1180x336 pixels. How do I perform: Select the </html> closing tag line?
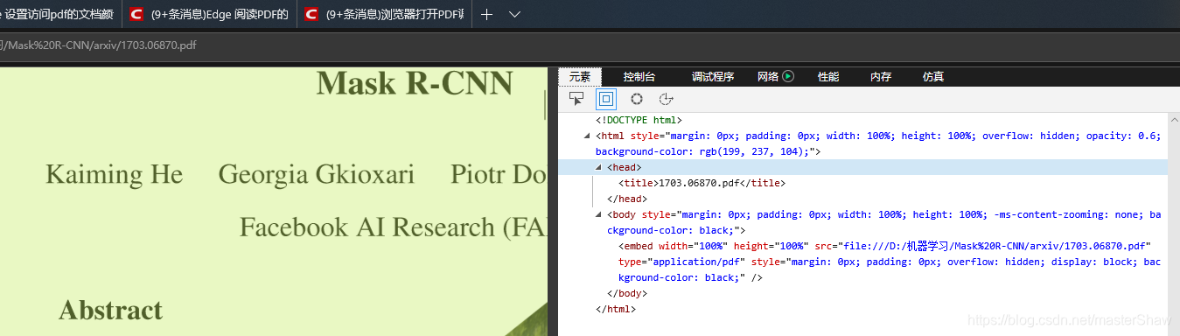point(616,309)
